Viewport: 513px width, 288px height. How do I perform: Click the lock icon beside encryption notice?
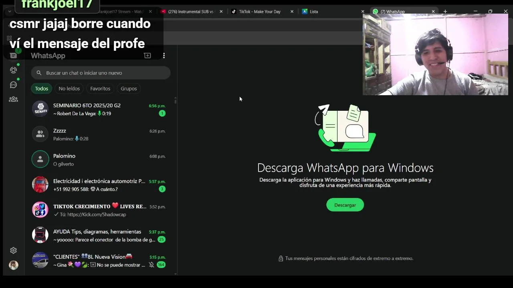[281, 258]
